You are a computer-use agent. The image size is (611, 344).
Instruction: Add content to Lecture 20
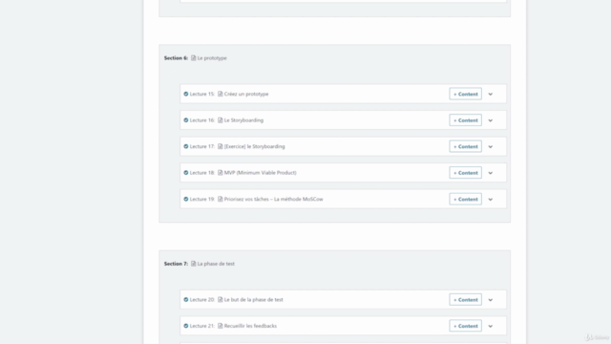tap(465, 299)
